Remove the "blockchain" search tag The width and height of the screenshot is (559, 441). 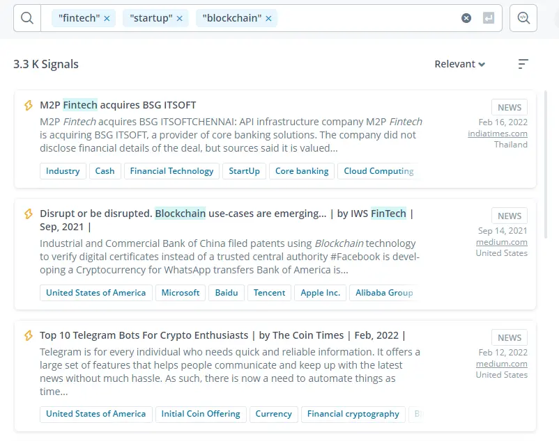(269, 19)
